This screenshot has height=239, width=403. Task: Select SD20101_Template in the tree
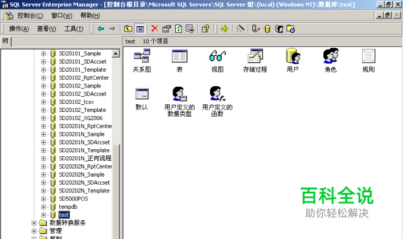tap(83, 70)
